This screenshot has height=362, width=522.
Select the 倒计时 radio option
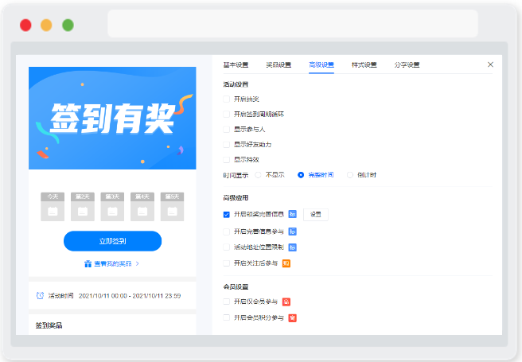(350, 175)
